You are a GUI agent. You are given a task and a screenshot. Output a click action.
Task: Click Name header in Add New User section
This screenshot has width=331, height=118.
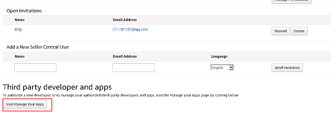click(x=19, y=57)
